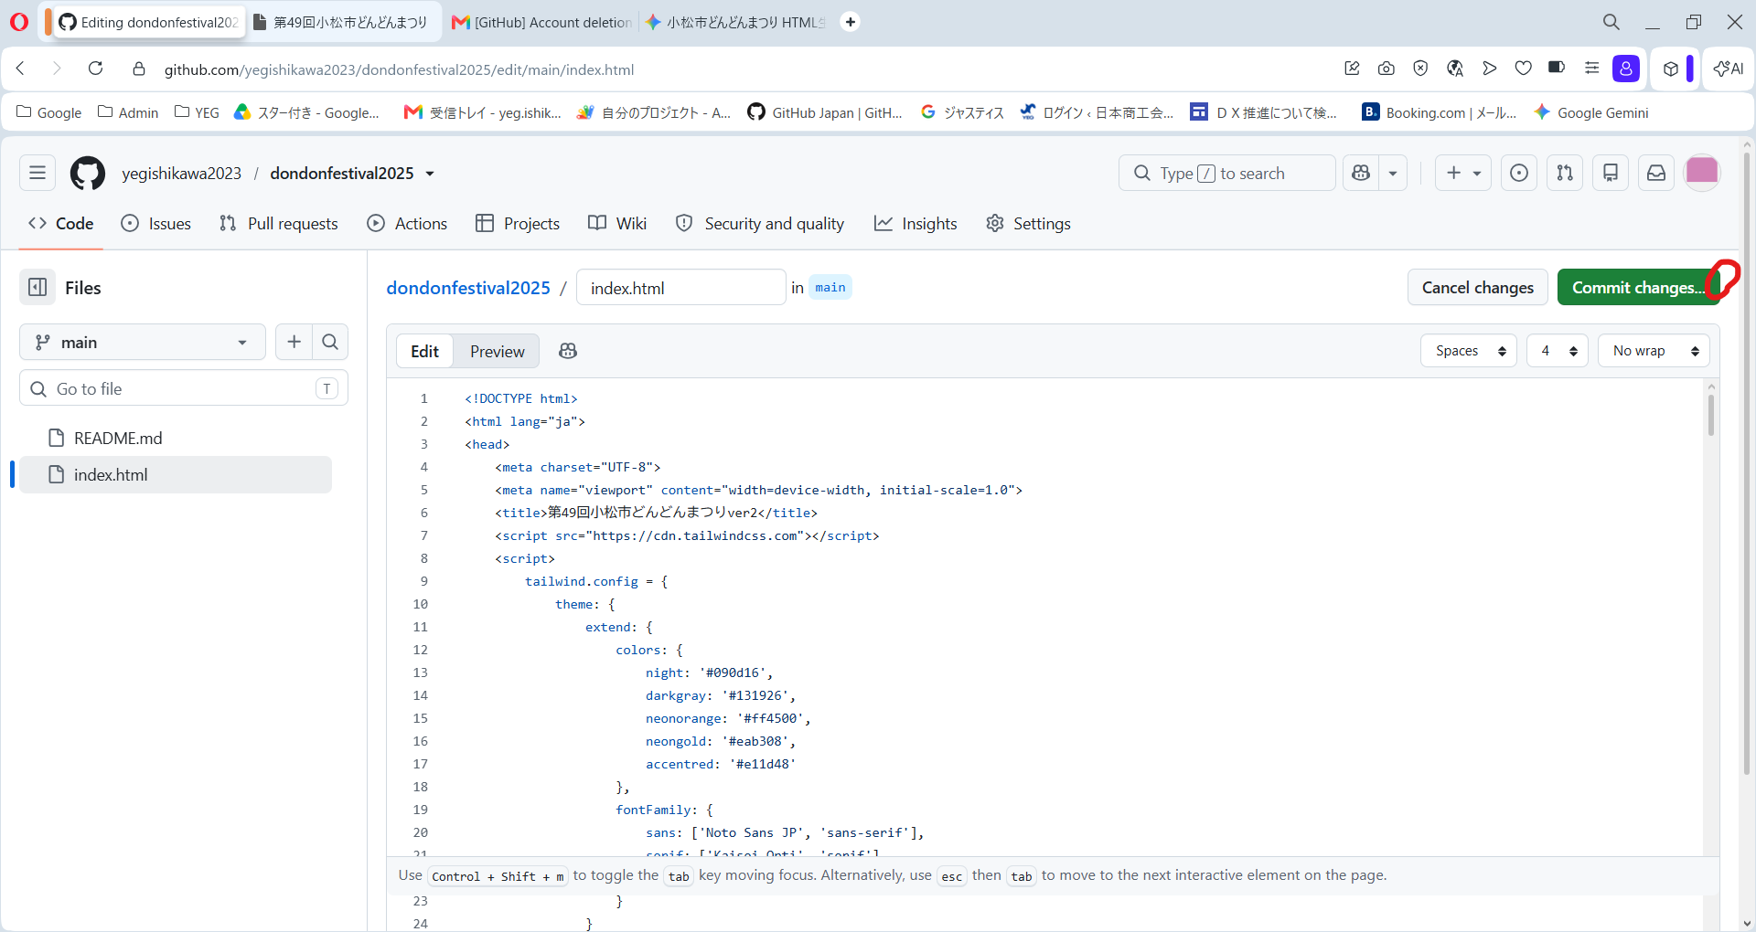
Task: Switch editor to Edit mode
Action: (x=424, y=351)
